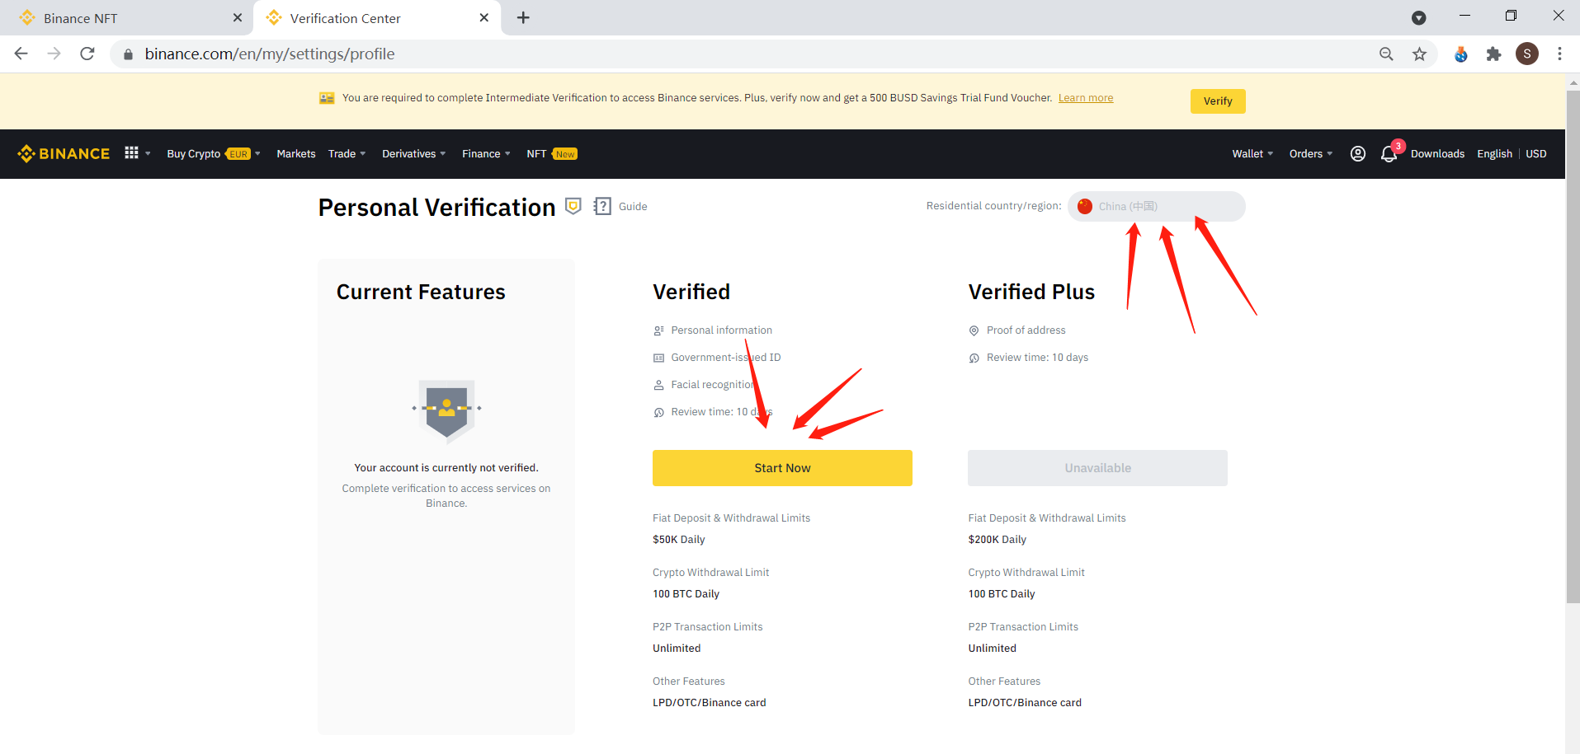Click the unverified account badge illustration
Image resolution: width=1580 pixels, height=754 pixels.
446,410
